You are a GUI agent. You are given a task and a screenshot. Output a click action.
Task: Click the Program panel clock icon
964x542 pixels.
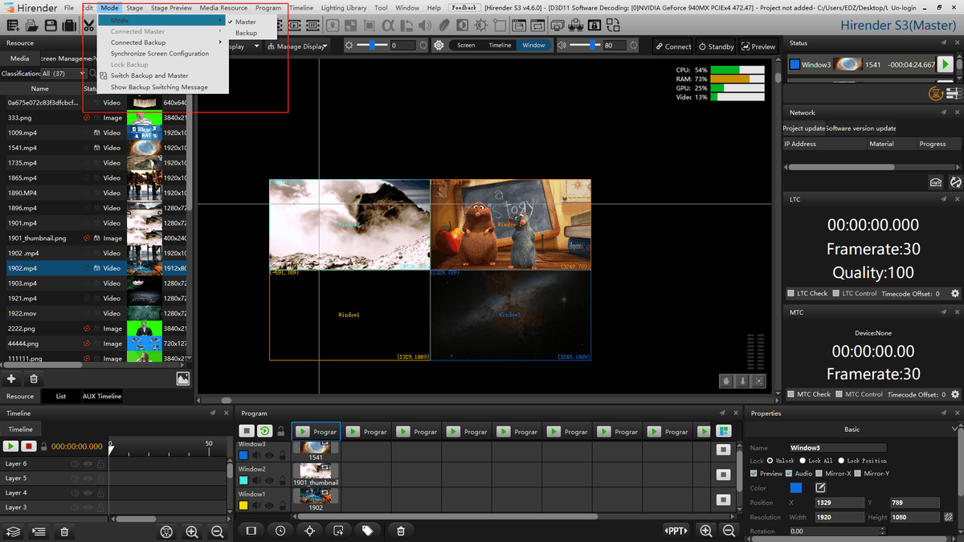click(x=280, y=531)
